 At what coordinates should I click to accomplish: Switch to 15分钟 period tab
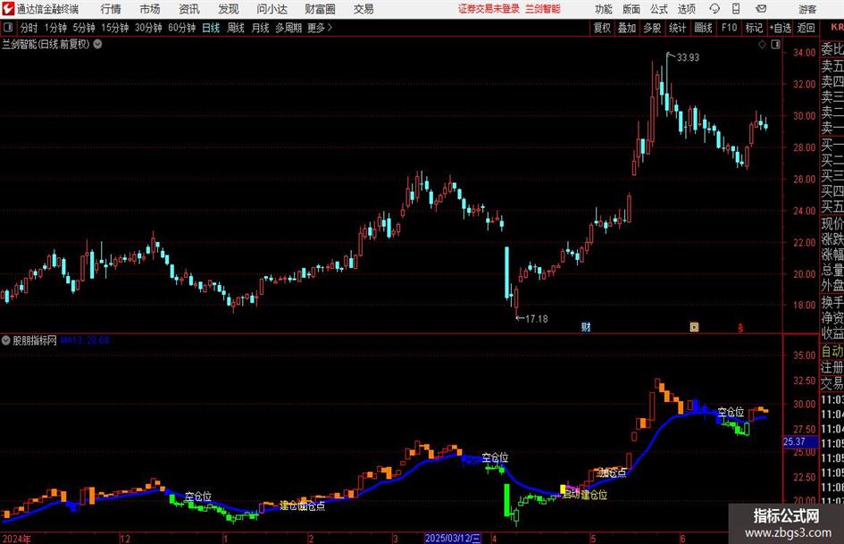pos(115,28)
